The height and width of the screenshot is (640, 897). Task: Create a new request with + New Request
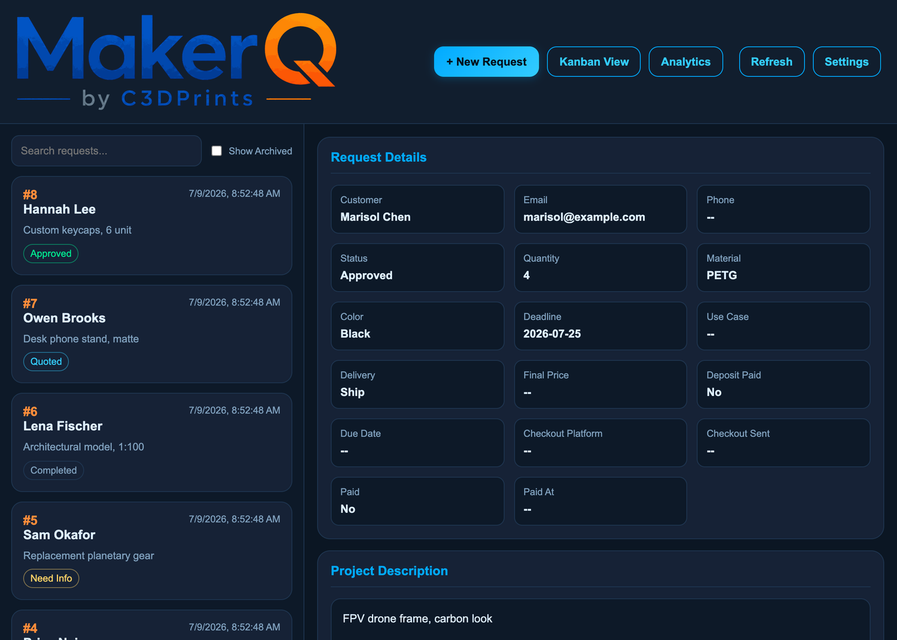click(486, 62)
